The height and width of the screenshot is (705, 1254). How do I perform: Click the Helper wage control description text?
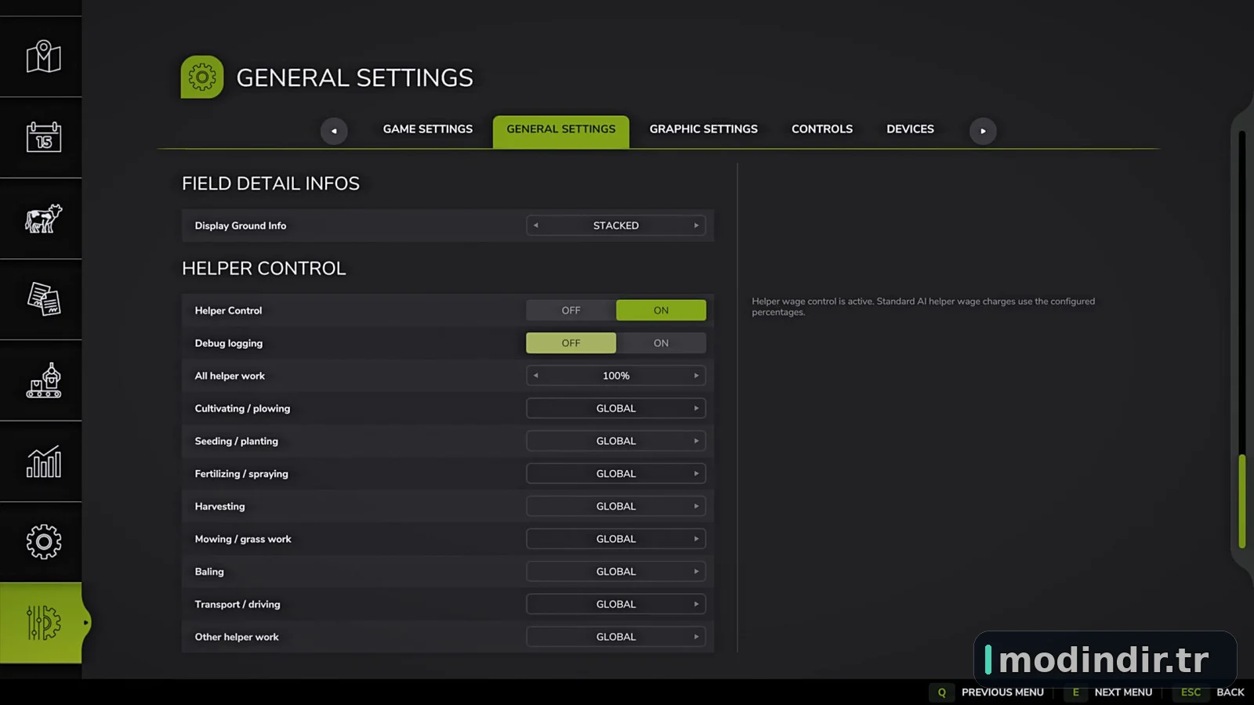(x=923, y=306)
